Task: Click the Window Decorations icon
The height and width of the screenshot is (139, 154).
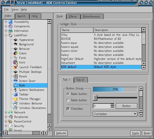Action: click(x=16, y=108)
